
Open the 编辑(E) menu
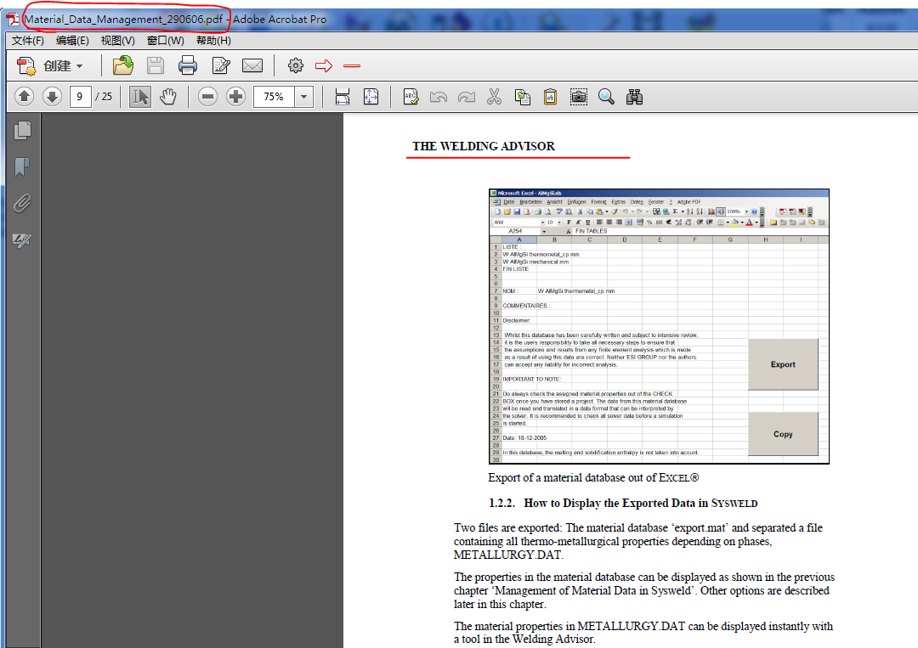coord(72,41)
